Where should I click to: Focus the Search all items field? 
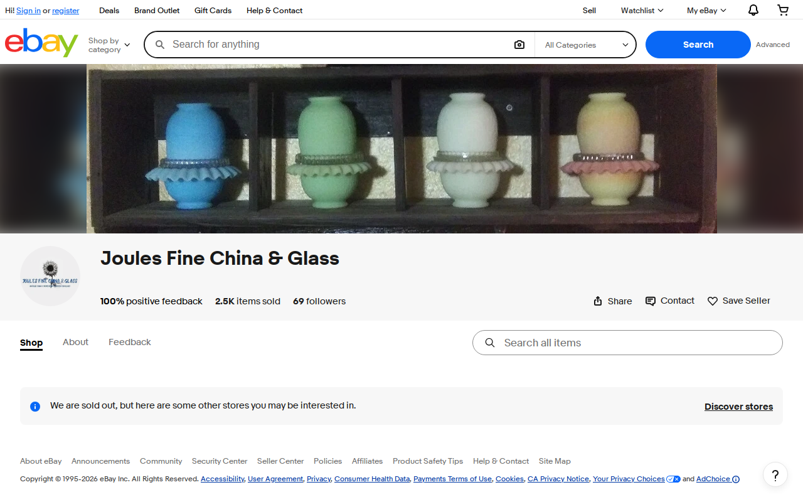[627, 343]
